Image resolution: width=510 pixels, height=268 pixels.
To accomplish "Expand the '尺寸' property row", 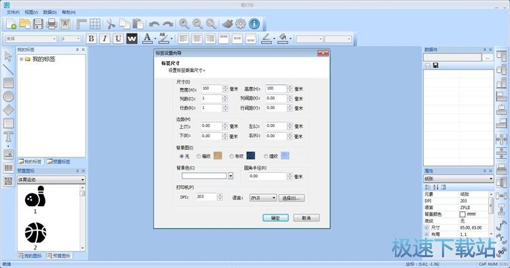I will pos(426,227).
